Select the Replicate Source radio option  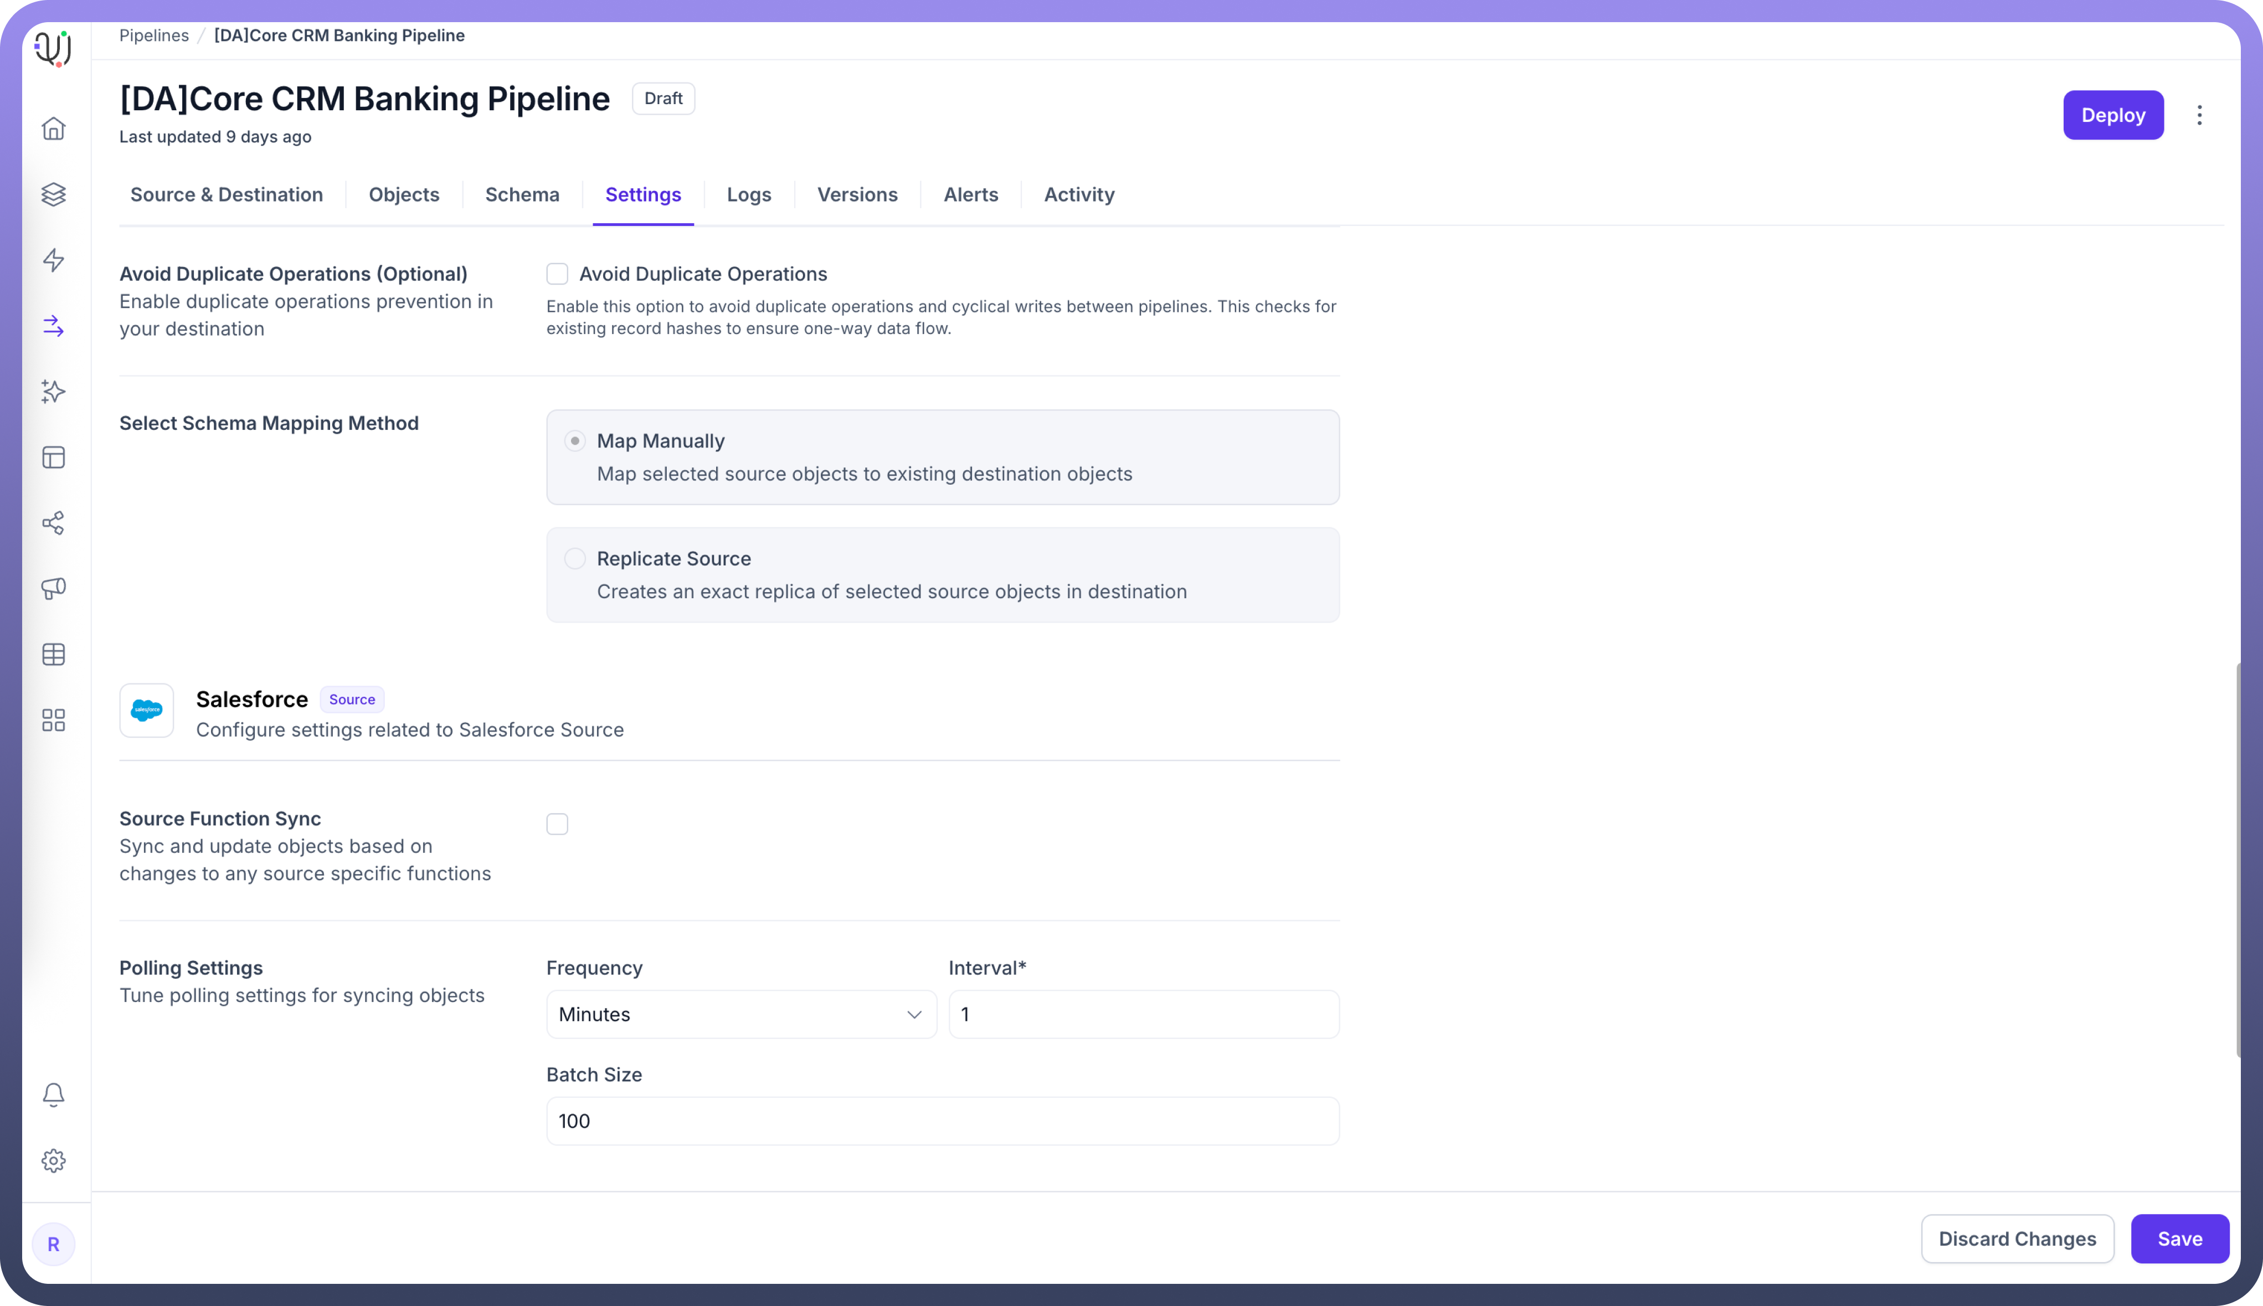pyautogui.click(x=575, y=559)
